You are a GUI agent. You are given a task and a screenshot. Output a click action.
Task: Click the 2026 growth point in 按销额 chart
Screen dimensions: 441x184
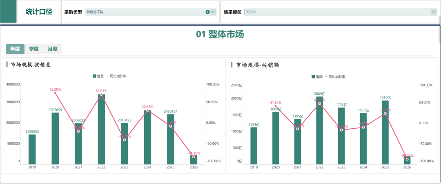click(x=407, y=159)
